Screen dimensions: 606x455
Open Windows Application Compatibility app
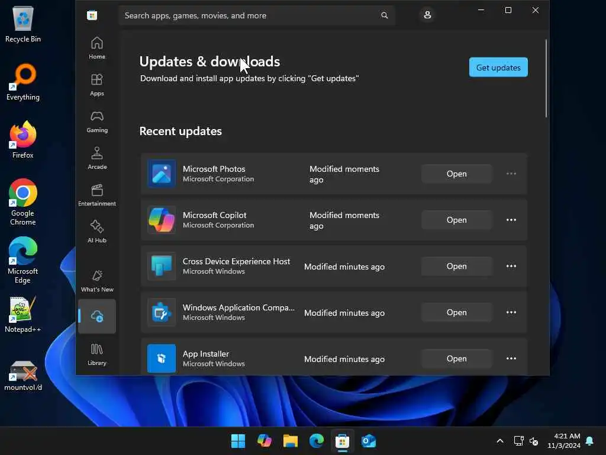coord(456,312)
